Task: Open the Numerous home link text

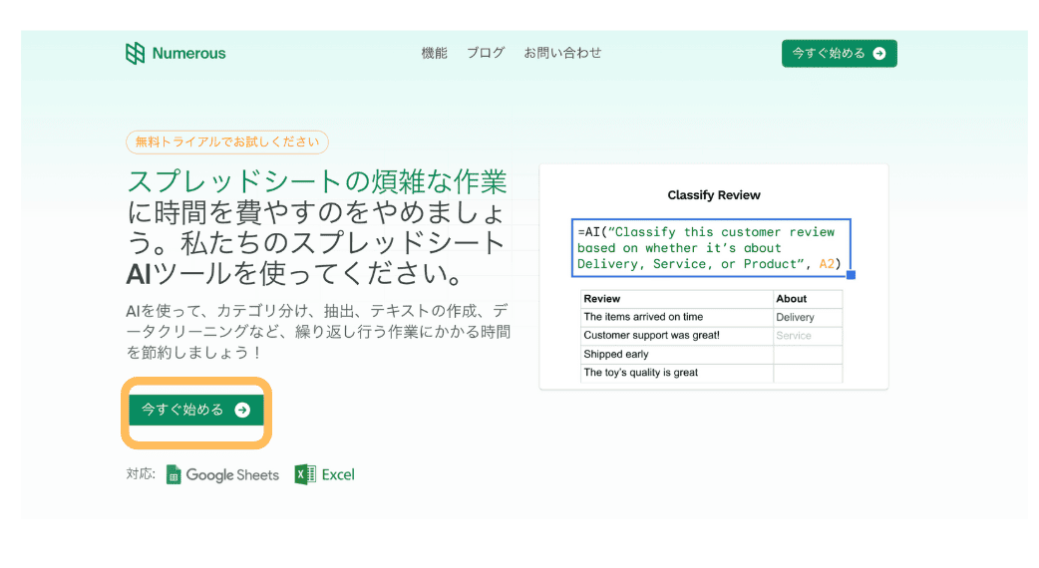Action: 188,53
